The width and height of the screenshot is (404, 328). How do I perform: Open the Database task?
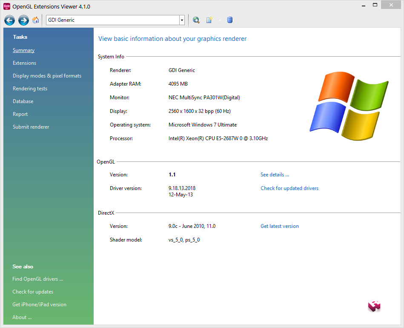click(23, 101)
